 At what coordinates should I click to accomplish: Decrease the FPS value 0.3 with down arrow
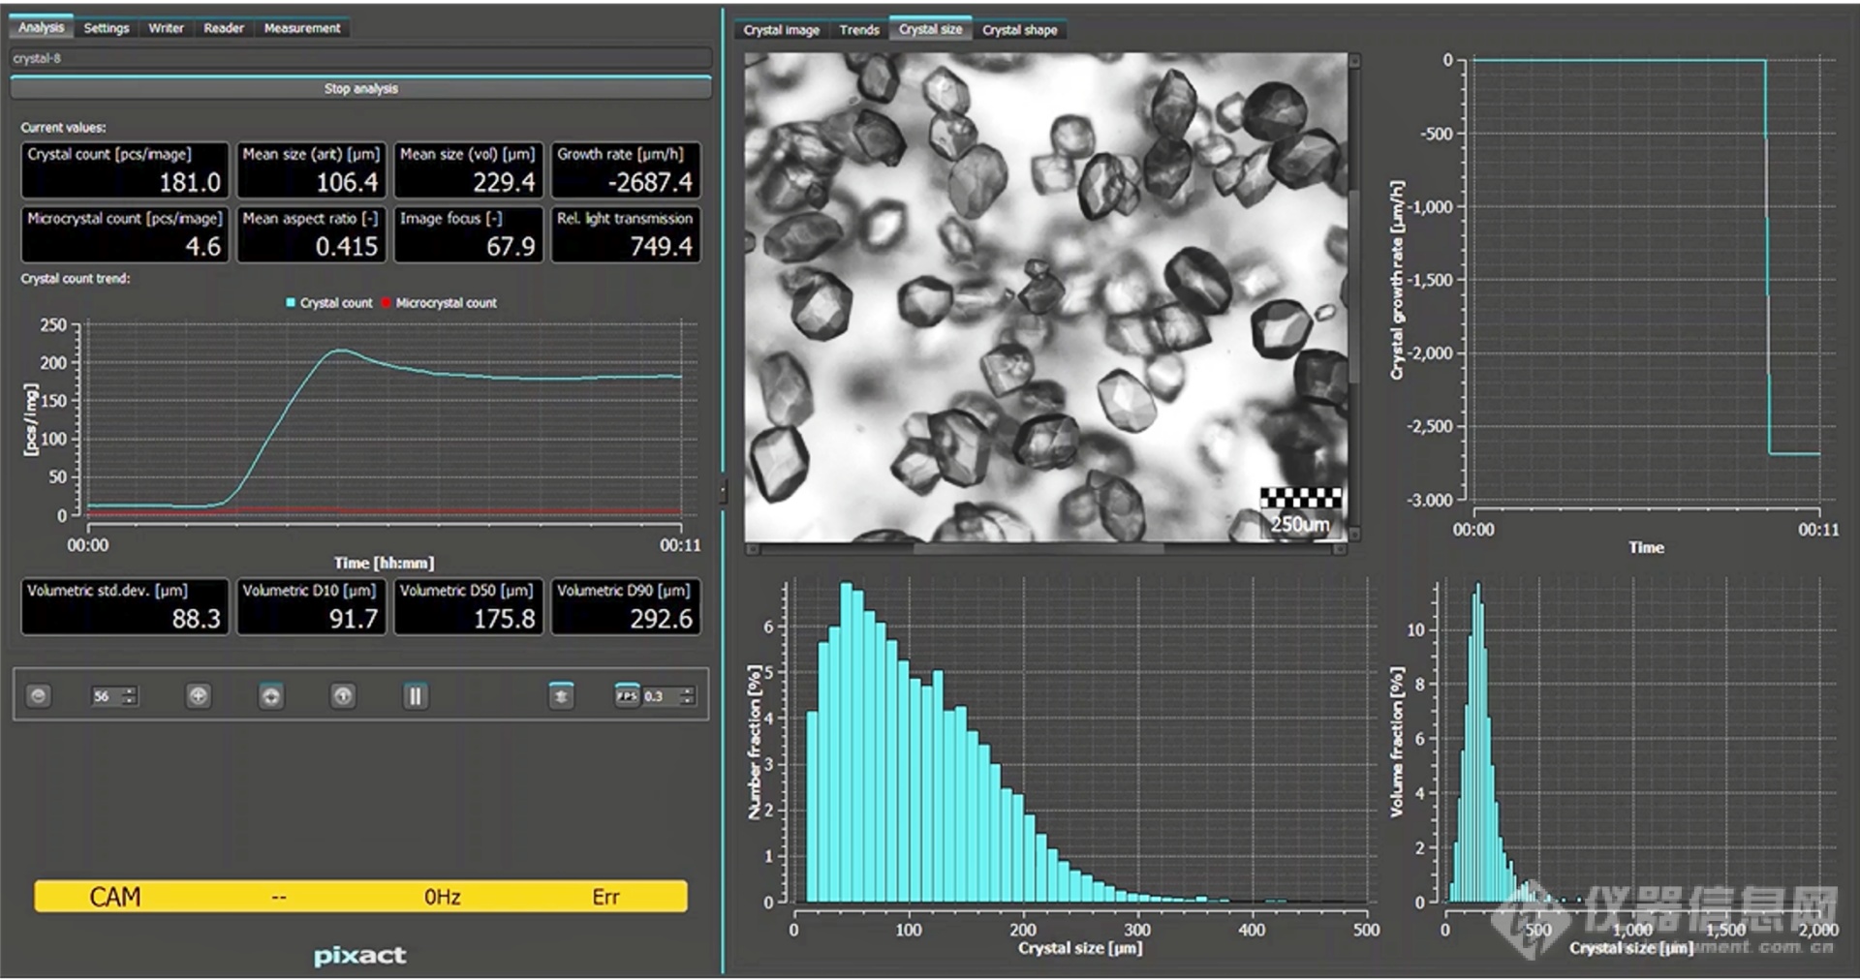pos(687,700)
